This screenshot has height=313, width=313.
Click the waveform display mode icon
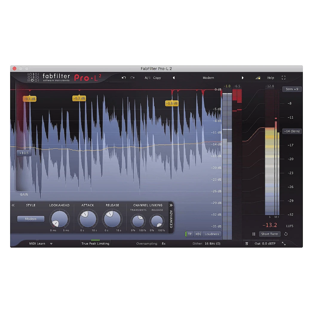(x=198, y=234)
